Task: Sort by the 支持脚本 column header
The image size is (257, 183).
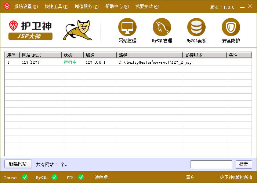Action: tap(205, 55)
